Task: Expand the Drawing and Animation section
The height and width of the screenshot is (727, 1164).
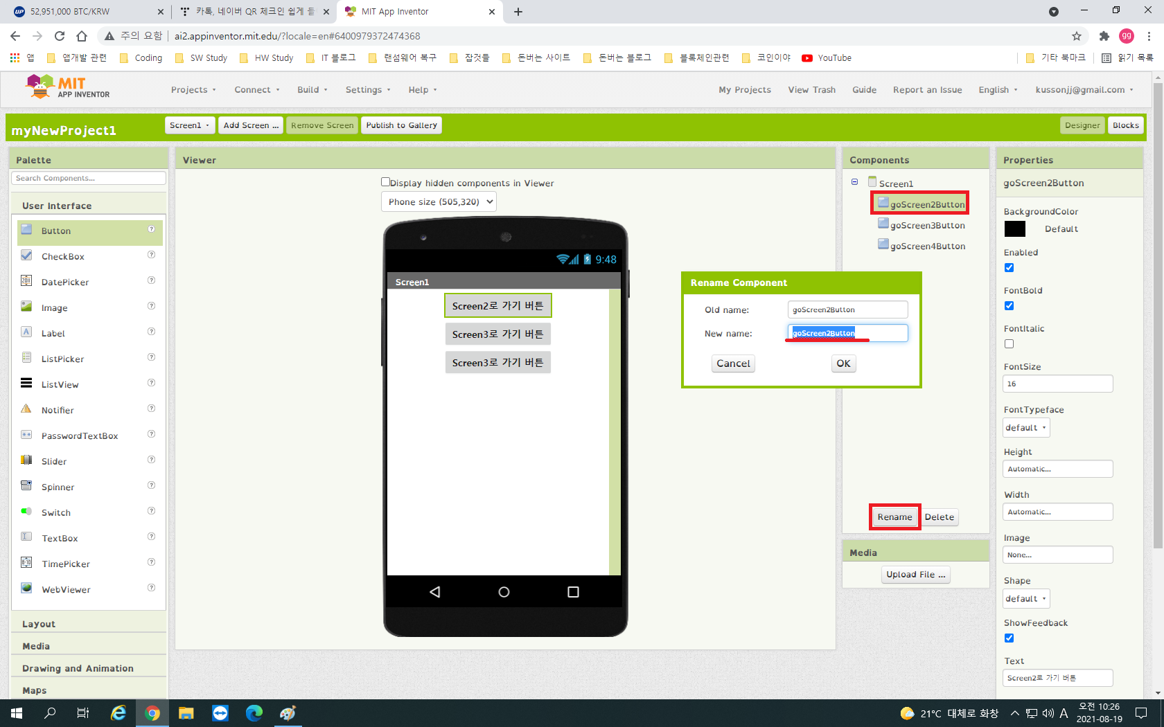Action: pos(89,668)
